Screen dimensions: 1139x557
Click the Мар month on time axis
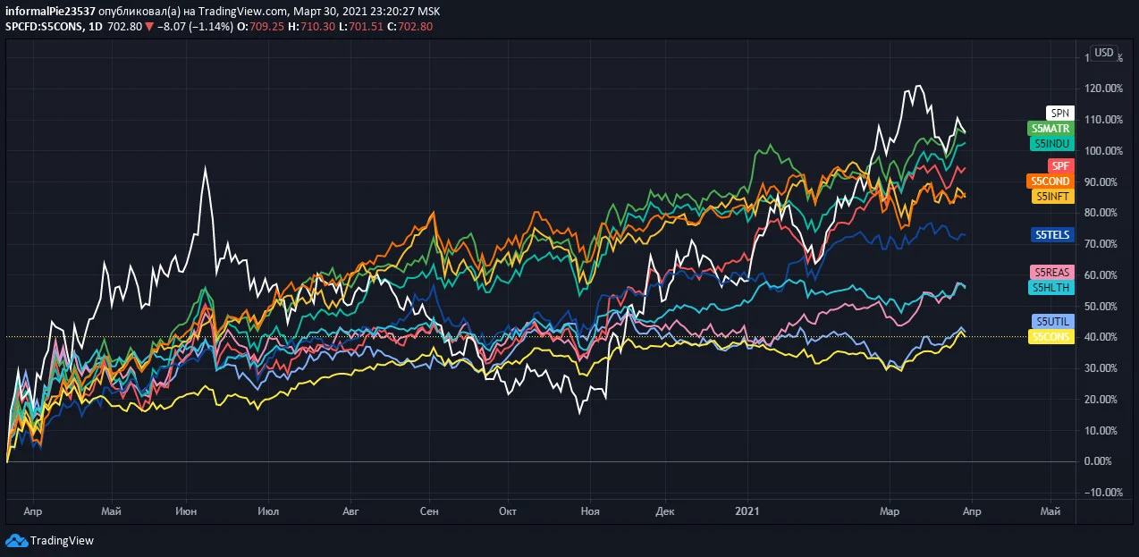click(x=890, y=511)
